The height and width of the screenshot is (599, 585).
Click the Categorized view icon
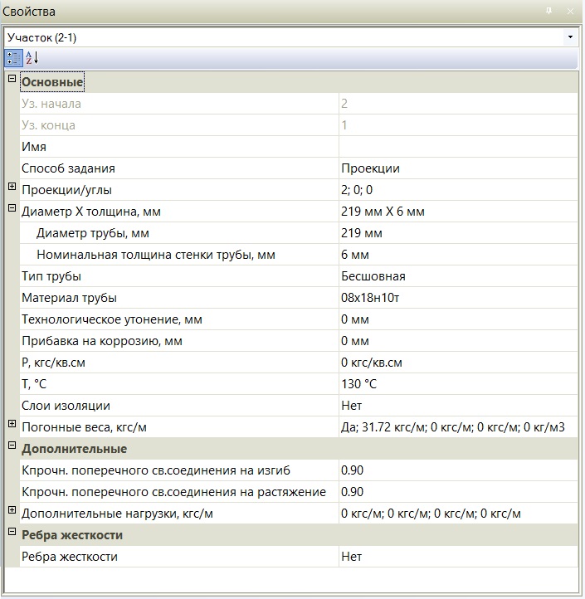point(13,58)
